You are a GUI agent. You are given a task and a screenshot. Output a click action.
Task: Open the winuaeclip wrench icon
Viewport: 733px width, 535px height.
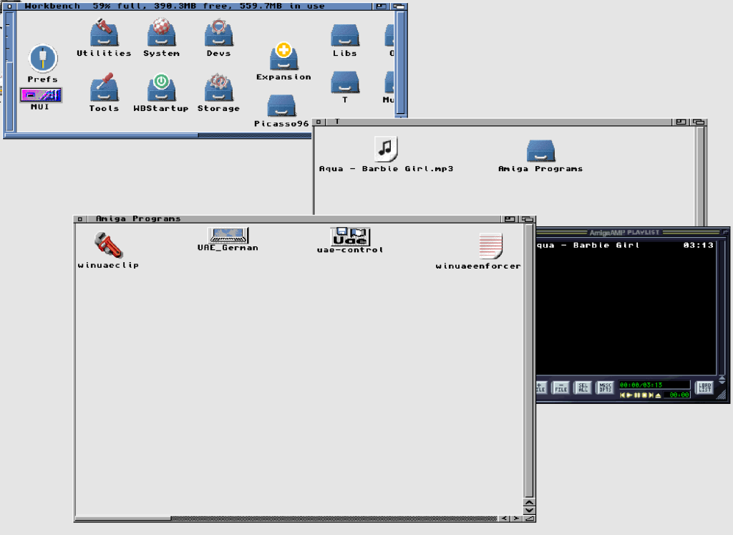pos(108,245)
